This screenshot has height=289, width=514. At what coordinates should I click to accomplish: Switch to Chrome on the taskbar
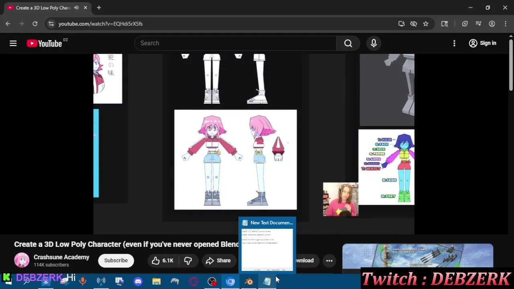[x=230, y=281]
